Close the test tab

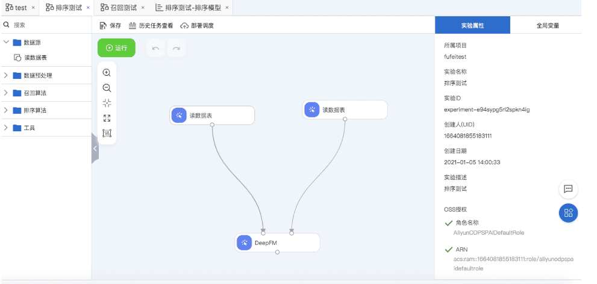tap(33, 8)
